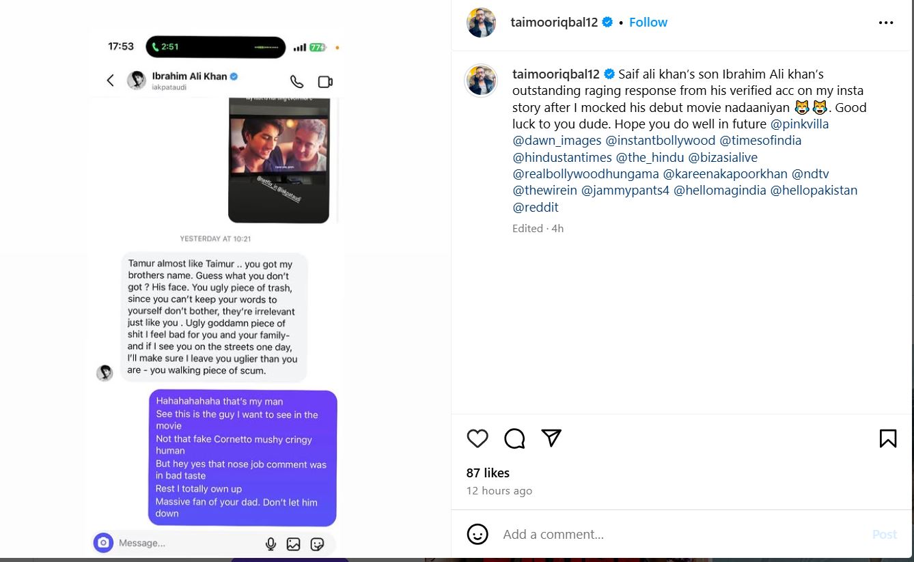The height and width of the screenshot is (562, 914).
Task: Open the @timesofindia mention link
Action: [x=760, y=141]
